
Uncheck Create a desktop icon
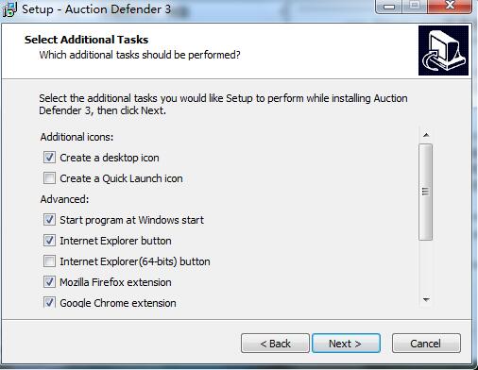pyautogui.click(x=49, y=158)
